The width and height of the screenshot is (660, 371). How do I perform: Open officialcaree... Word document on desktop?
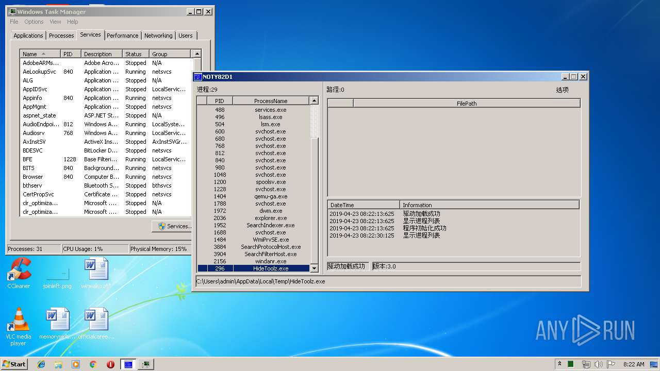click(x=96, y=324)
